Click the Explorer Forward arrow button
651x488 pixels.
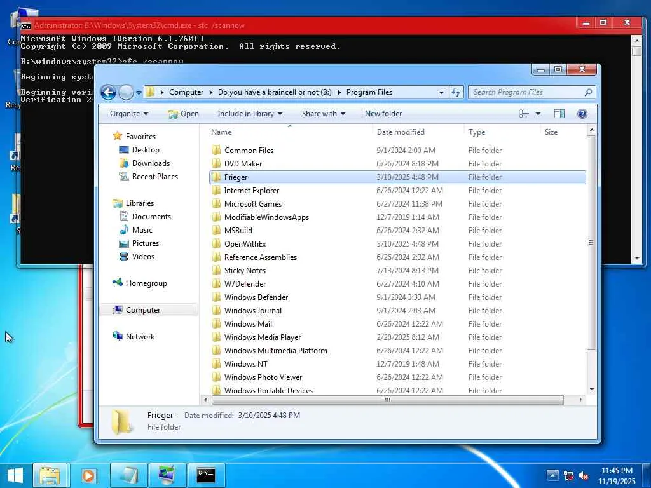click(126, 92)
